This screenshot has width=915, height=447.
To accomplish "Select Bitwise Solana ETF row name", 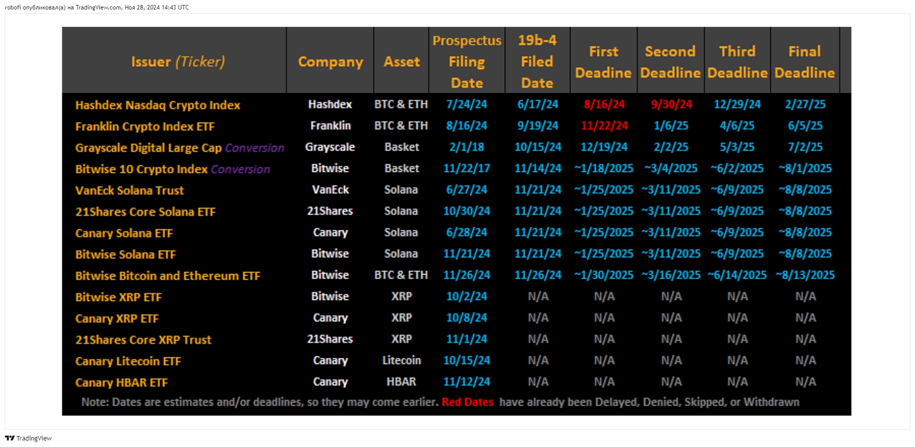I will 126,255.
